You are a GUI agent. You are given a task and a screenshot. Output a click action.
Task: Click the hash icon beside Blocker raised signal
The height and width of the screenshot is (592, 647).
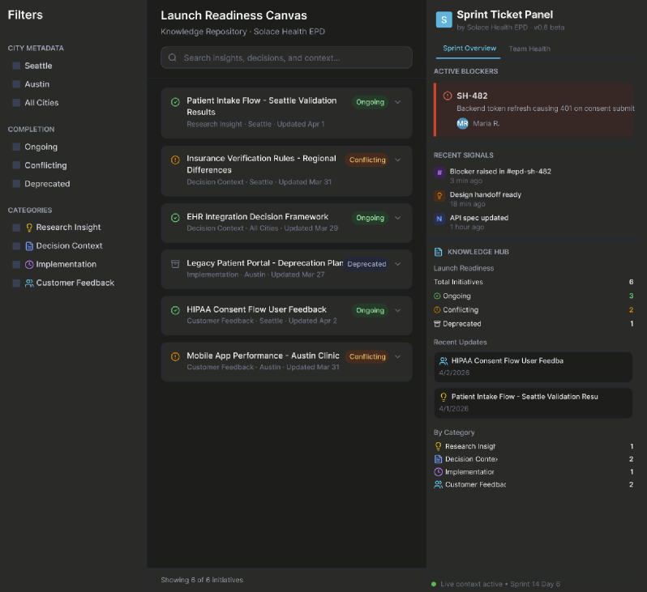pyautogui.click(x=439, y=172)
